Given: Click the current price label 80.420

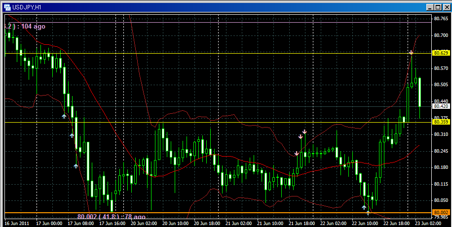Looking at the screenshot, I should (x=440, y=106).
